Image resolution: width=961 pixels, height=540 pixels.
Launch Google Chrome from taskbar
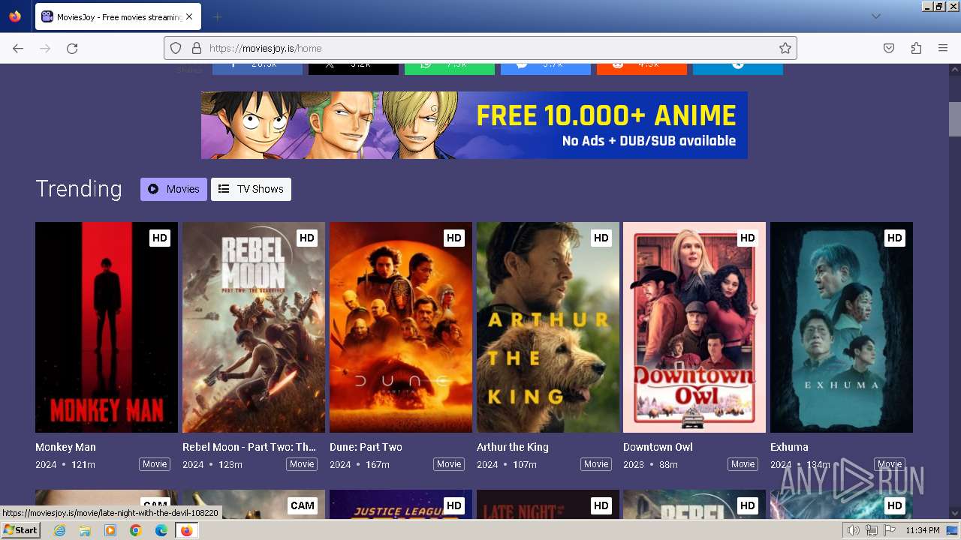[x=136, y=530]
